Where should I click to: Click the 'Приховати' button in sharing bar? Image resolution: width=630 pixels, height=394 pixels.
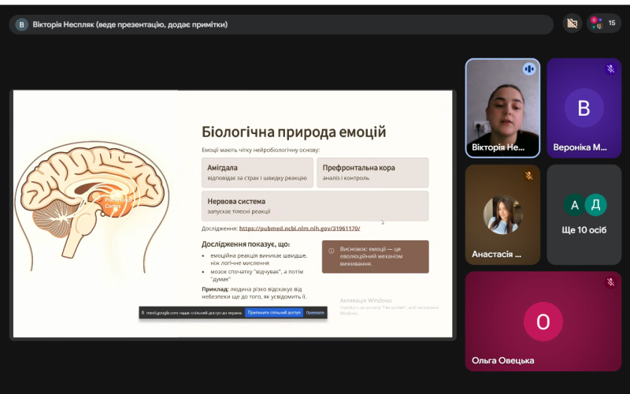tap(315, 313)
